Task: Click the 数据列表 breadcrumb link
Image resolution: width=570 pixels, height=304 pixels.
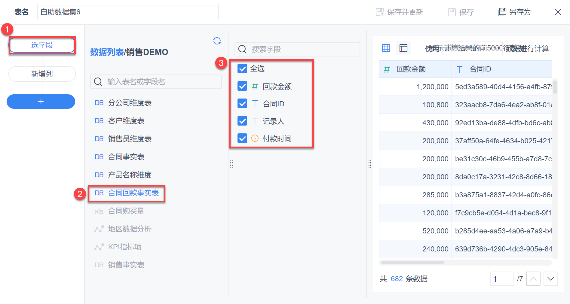Action: click(107, 52)
